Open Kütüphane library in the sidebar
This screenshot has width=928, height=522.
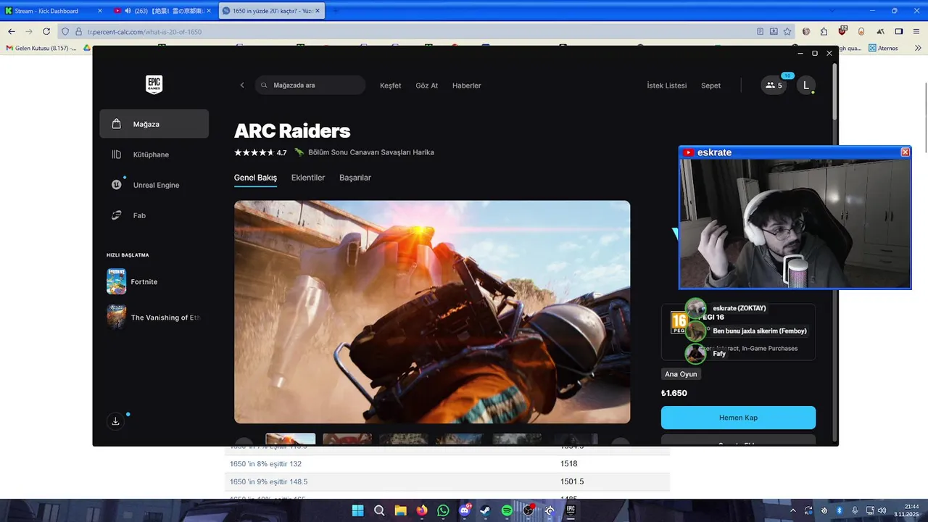tap(154, 154)
